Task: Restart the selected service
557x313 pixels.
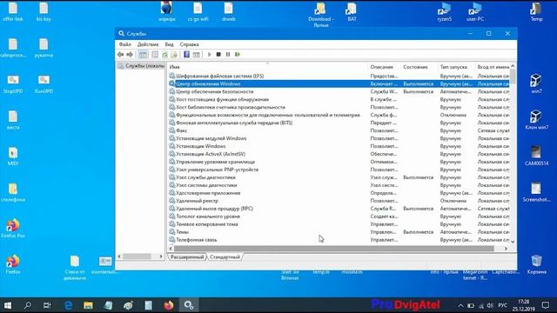Action: [238, 54]
